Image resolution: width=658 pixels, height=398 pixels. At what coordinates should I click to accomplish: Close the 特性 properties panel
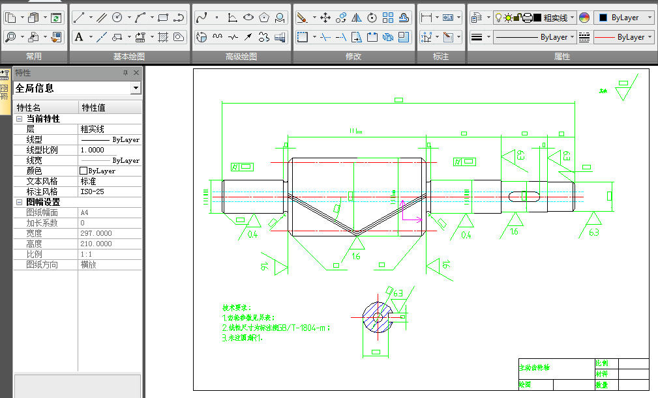(x=136, y=73)
